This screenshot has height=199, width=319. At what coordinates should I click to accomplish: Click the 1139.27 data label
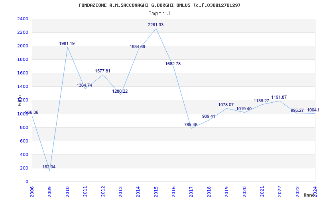click(x=262, y=101)
